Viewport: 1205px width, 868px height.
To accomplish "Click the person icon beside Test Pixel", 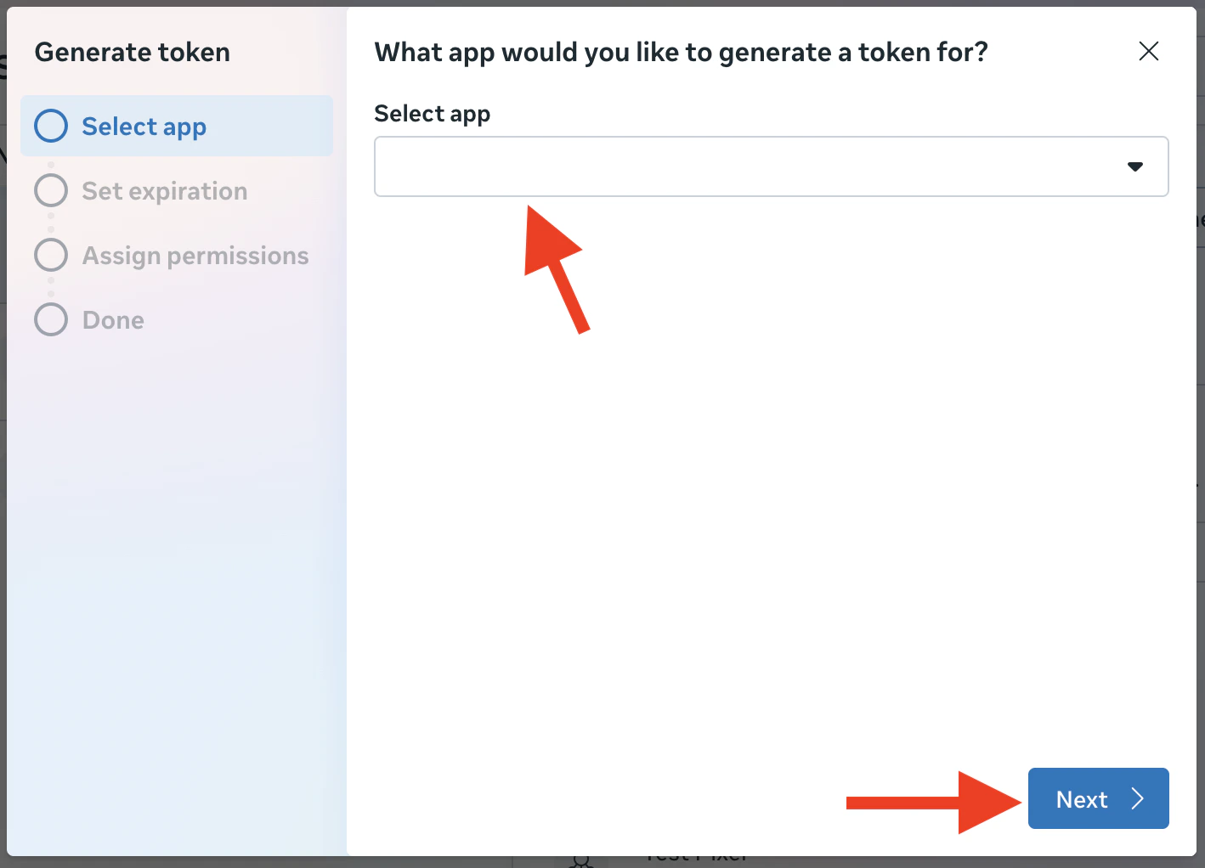I will (x=580, y=860).
